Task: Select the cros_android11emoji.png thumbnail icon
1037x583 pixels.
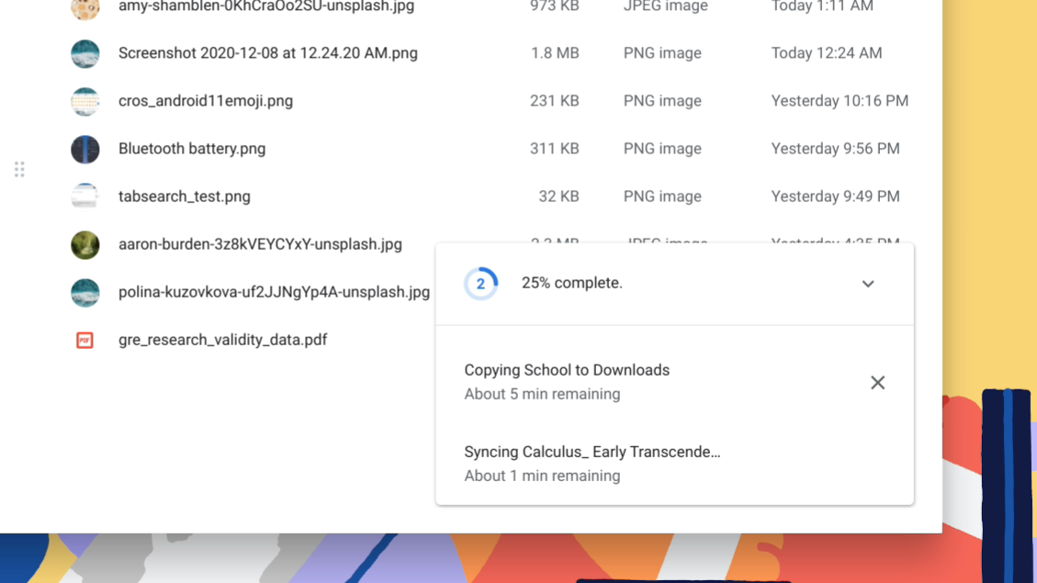Action: click(x=85, y=101)
